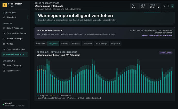Click the green Aktuell status dot
Image resolution: width=178 pixels, height=109 pixels.
3,104
